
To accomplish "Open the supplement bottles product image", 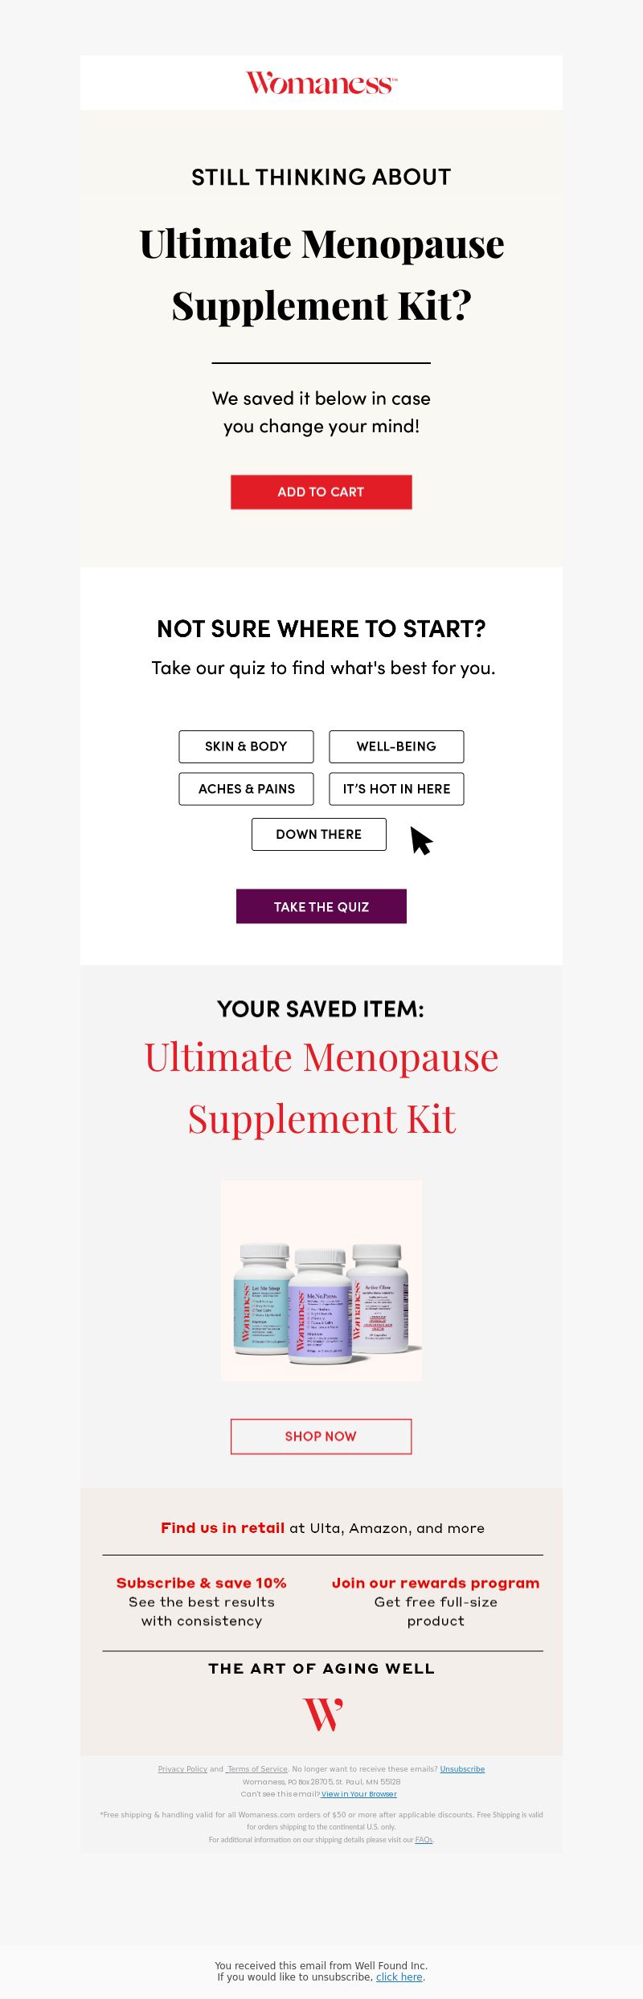I will tap(321, 1280).
